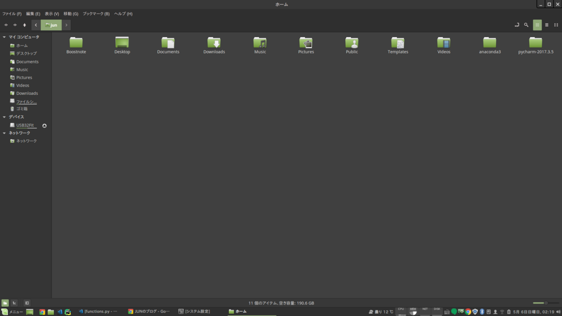Toggle location entry mode icon

517,25
